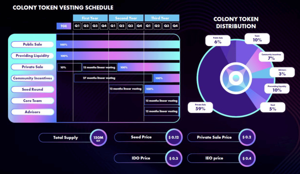This screenshot has width=300, height=174.
Task: Click the Private Sale 59% distribution label
Action: 200,108
